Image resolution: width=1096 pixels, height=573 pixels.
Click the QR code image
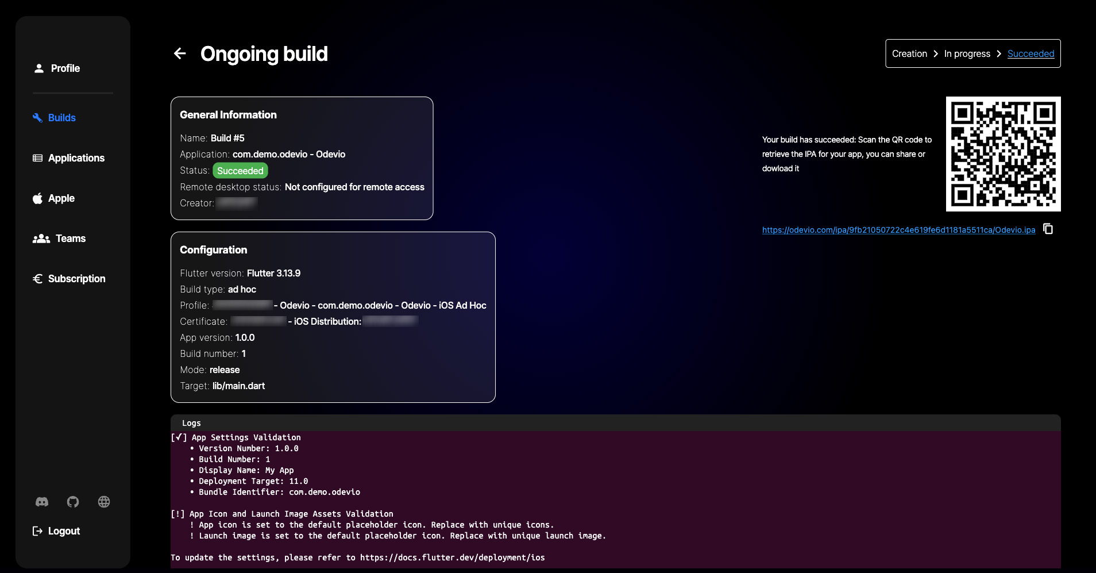[1003, 154]
